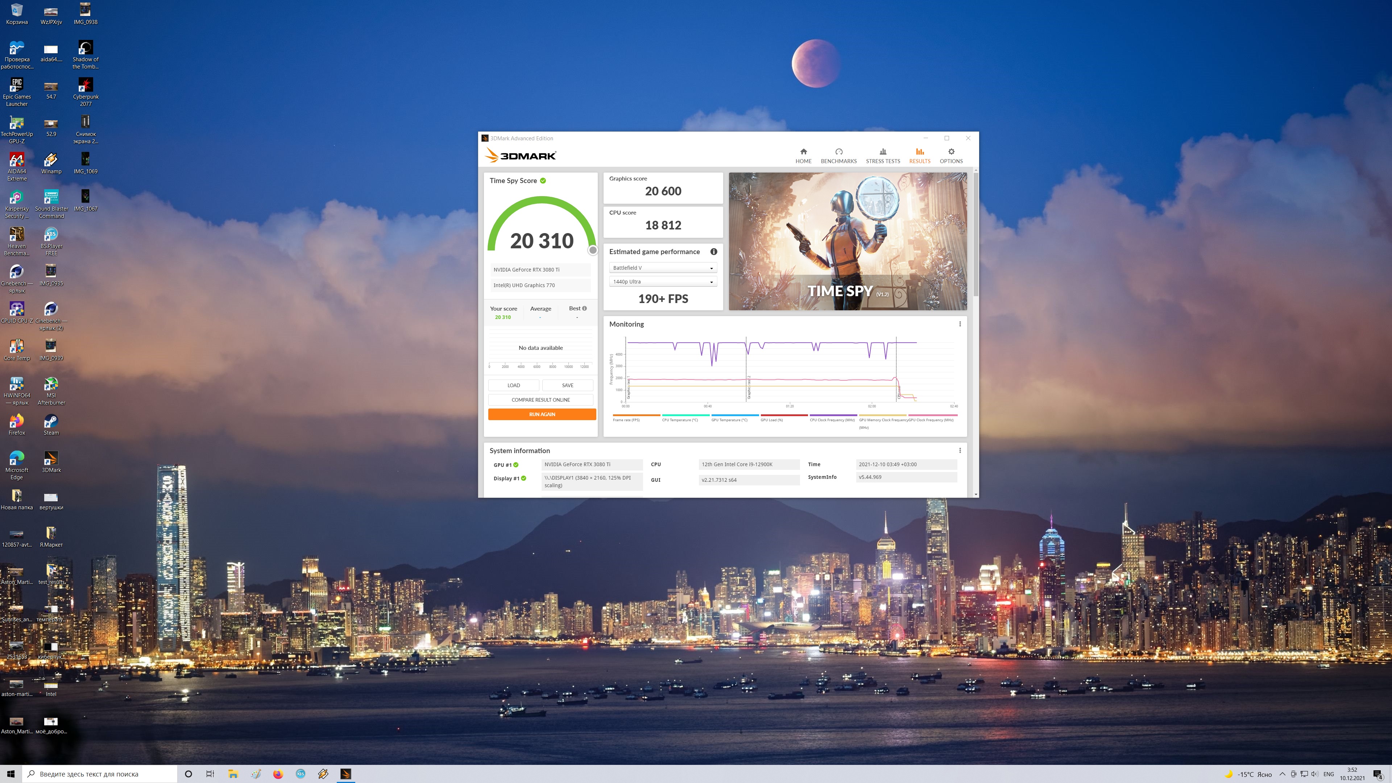Viewport: 1392px width, 783px height.
Task: Open Monitoring panel three-dot menu
Action: click(x=960, y=324)
